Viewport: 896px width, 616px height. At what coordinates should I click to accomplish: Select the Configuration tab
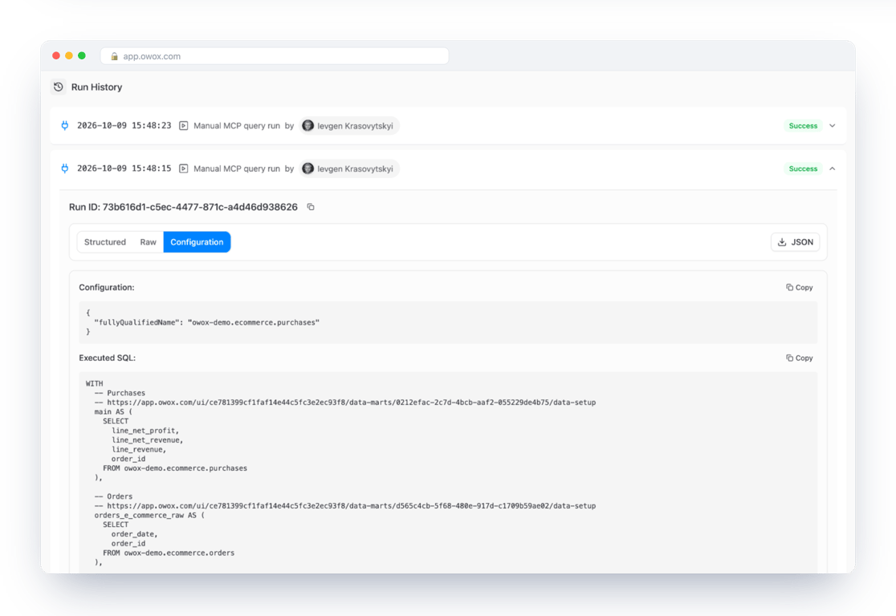click(x=198, y=242)
